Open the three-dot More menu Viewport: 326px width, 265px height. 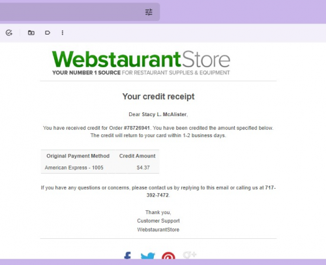tap(63, 33)
